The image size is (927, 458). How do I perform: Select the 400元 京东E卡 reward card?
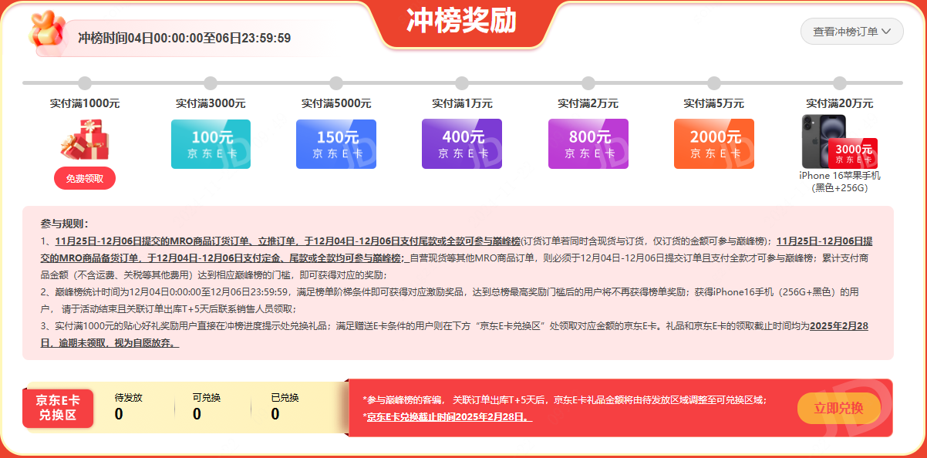(462, 144)
